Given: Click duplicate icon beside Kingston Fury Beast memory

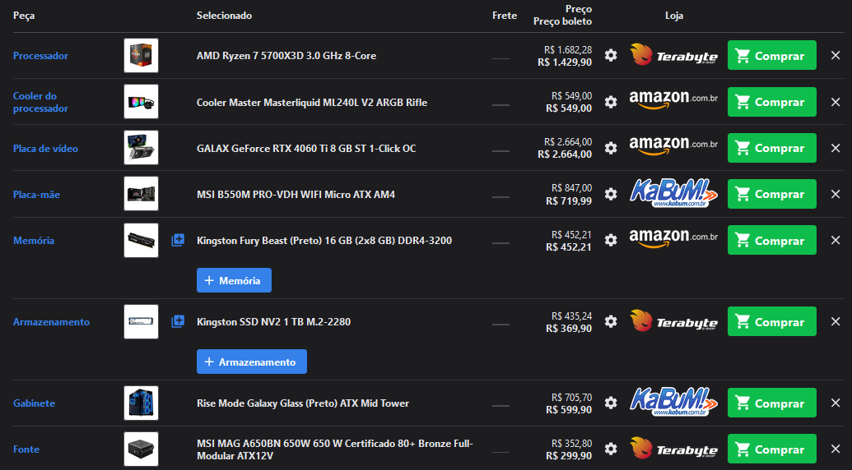Looking at the screenshot, I should coord(178,240).
